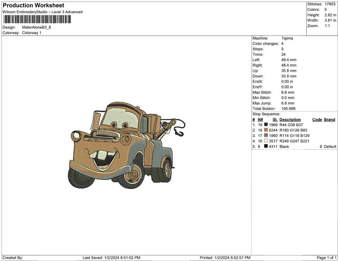Image resolution: width=339 pixels, height=261 pixels.
Task: Choose the cream R248 G247 B221 swatch
Action: [x=266, y=141]
